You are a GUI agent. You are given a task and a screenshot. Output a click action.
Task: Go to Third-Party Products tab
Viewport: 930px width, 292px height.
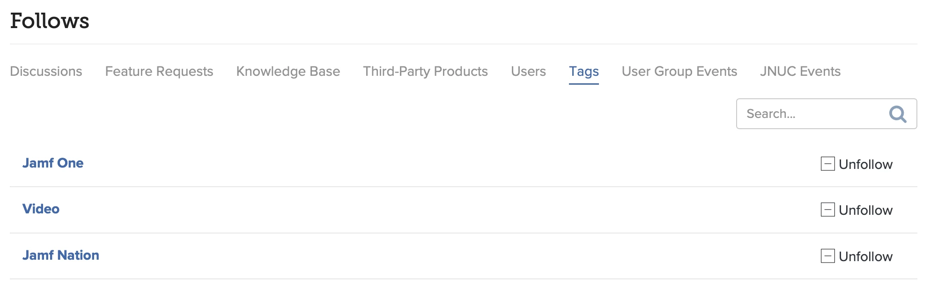(x=425, y=71)
